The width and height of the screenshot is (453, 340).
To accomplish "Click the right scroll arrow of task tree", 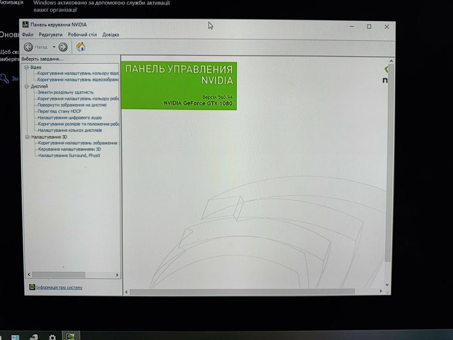I will [x=117, y=274].
